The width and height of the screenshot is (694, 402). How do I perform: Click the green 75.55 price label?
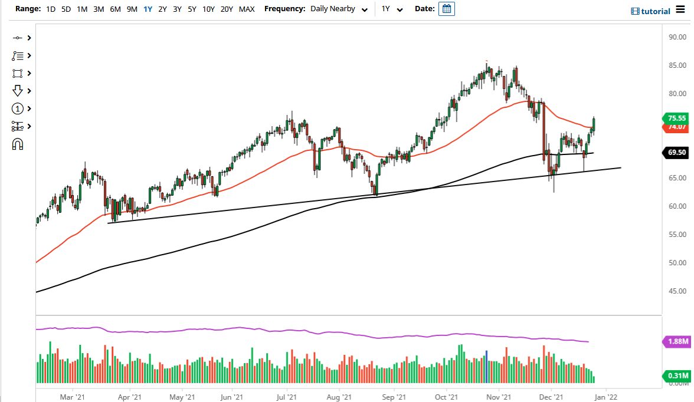675,118
